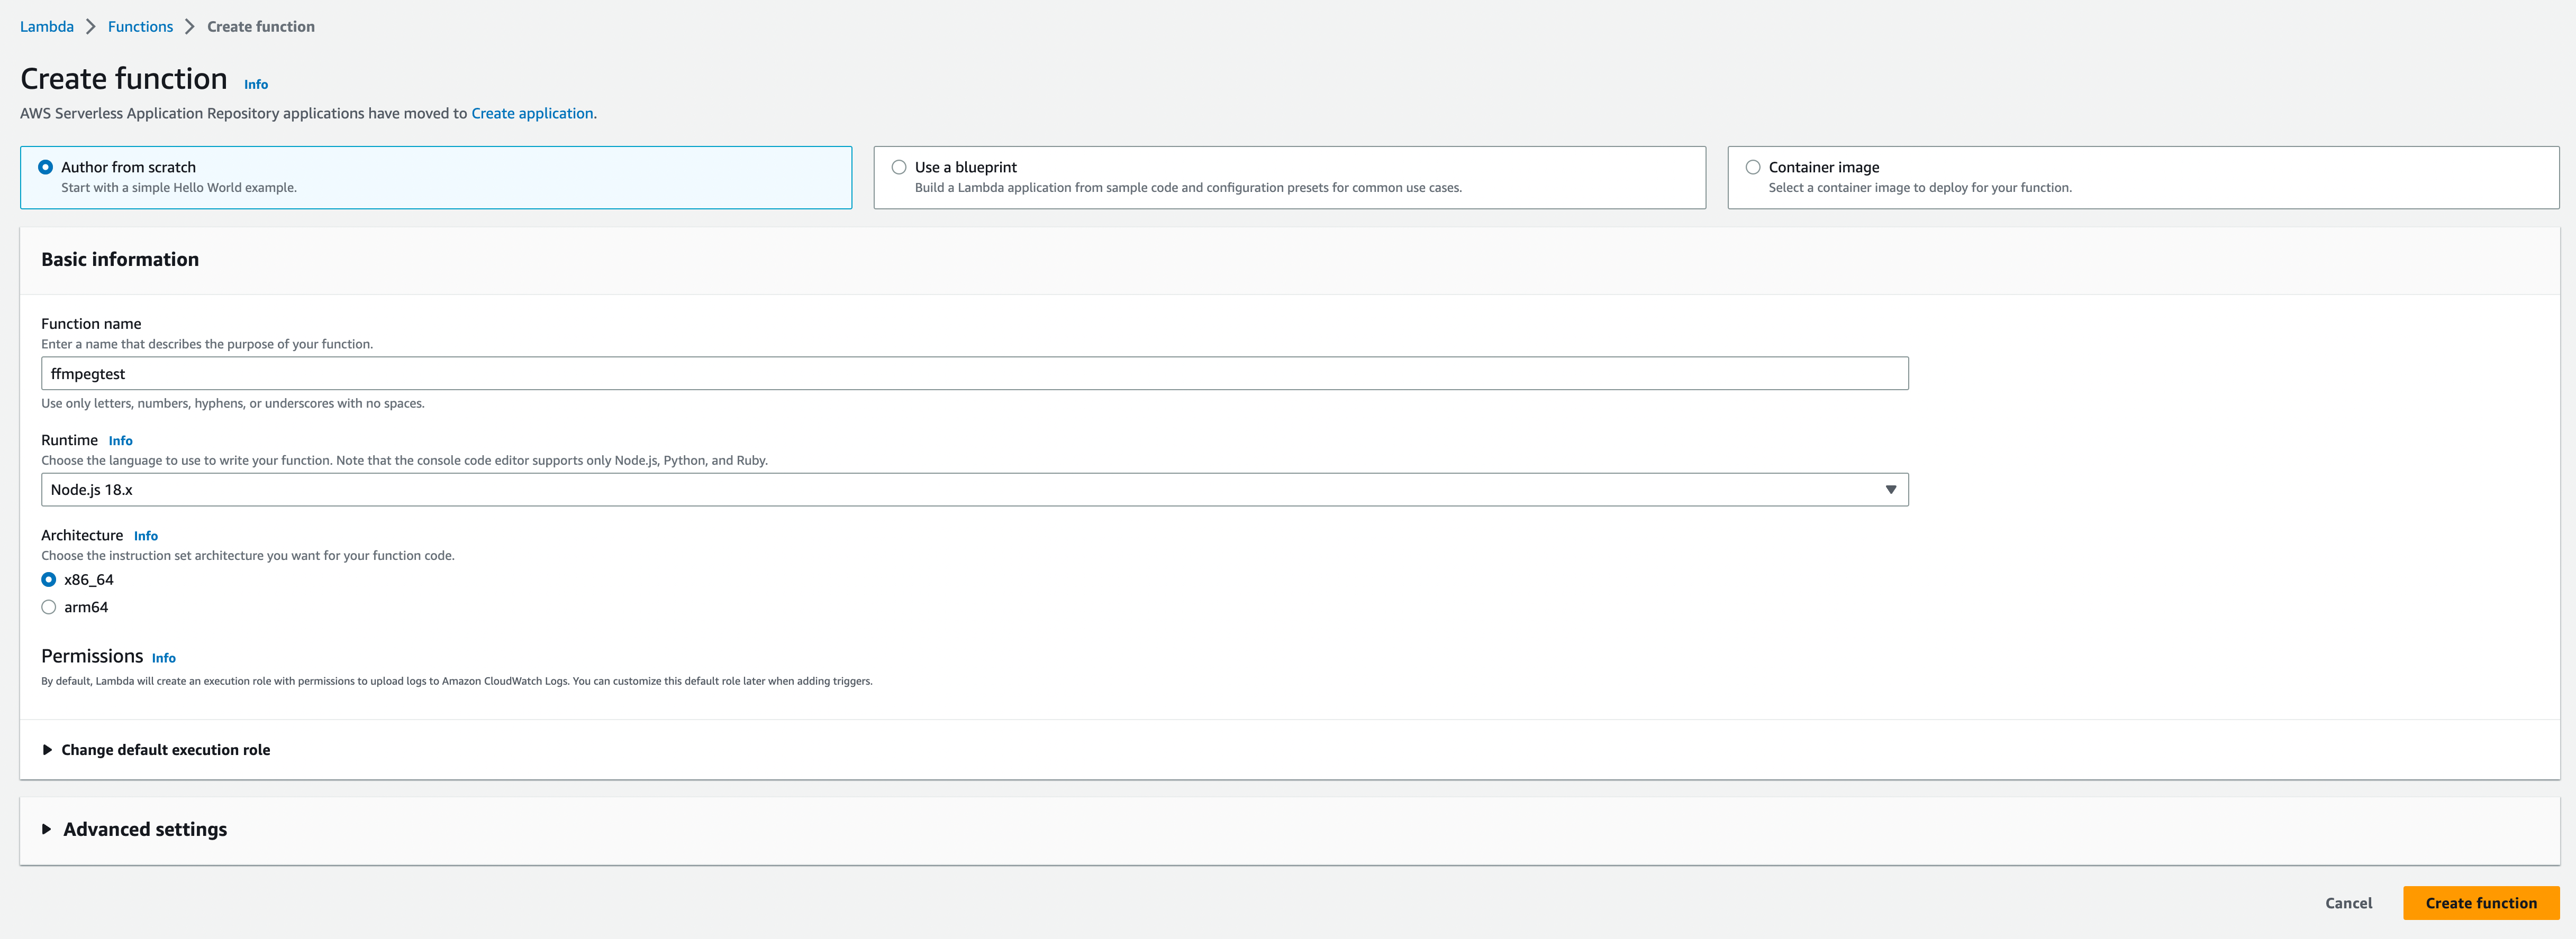Click the Cancel button
This screenshot has height=939, width=2576.
[x=2348, y=903]
